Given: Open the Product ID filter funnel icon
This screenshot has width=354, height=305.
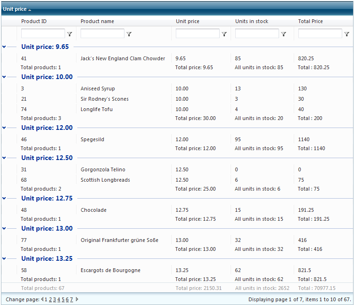Looking at the screenshot, I should pos(70,34).
